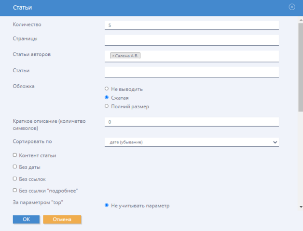Screen dimensions: 303x231
Task: Enable the Контент статьи checkbox
Action: point(15,155)
